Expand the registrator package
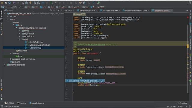The width and height of the screenshot is (192, 108). point(19,34)
